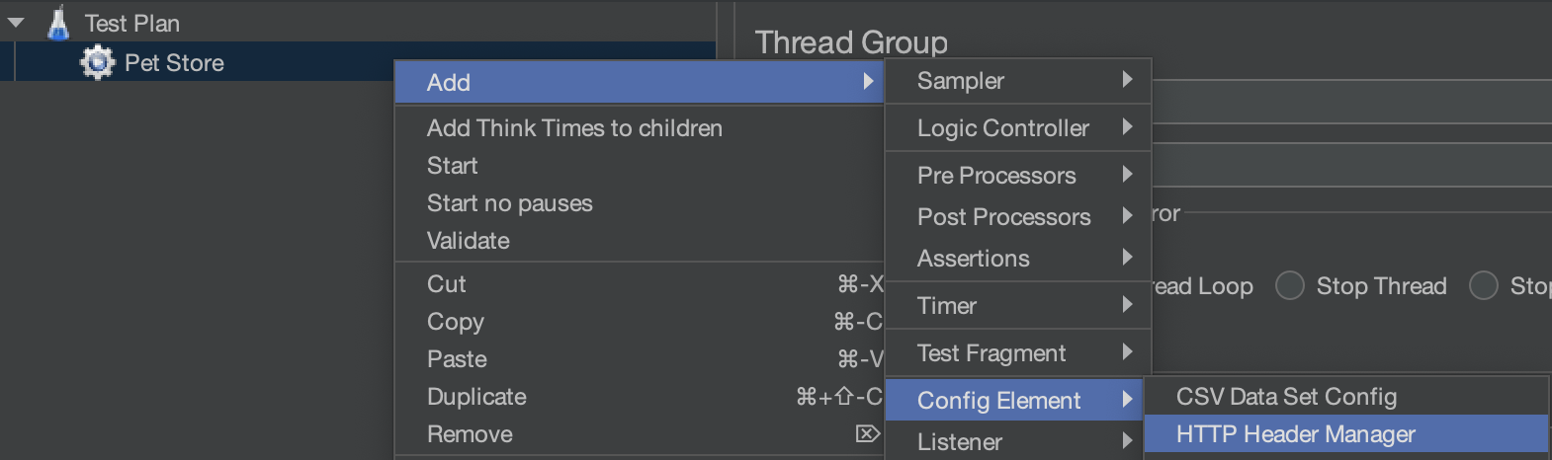Expand the Sampler submenu
Screen dimensions: 1552x460
point(1018,81)
